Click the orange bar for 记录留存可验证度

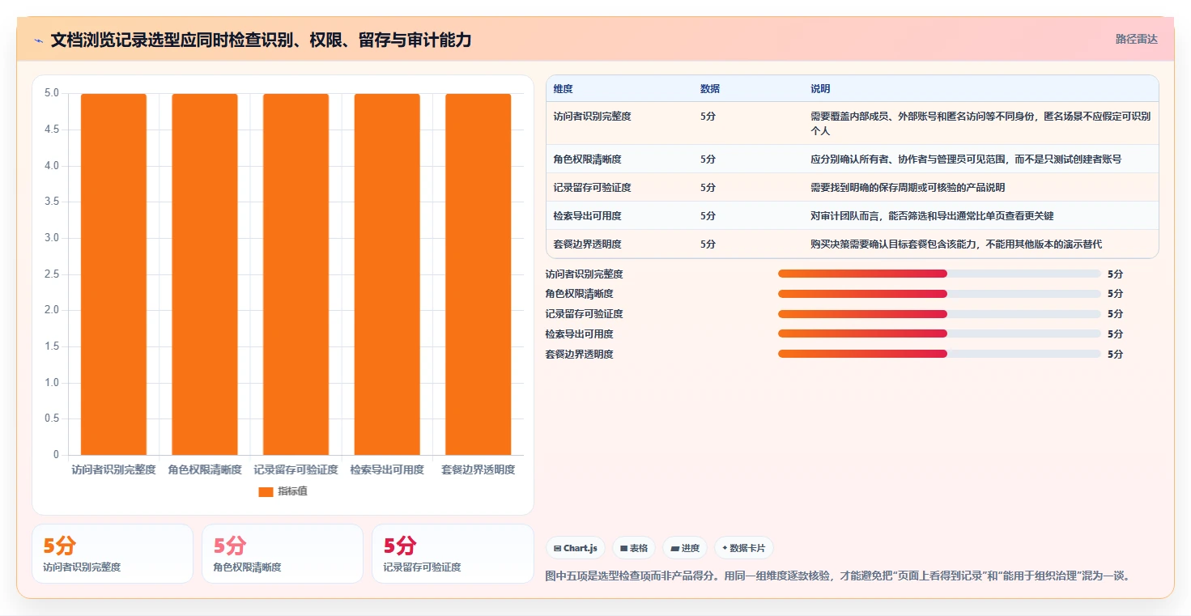pos(296,274)
